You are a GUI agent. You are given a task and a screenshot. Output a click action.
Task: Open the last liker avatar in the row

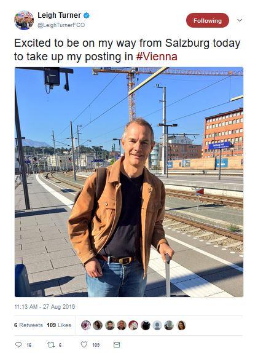click(x=181, y=325)
